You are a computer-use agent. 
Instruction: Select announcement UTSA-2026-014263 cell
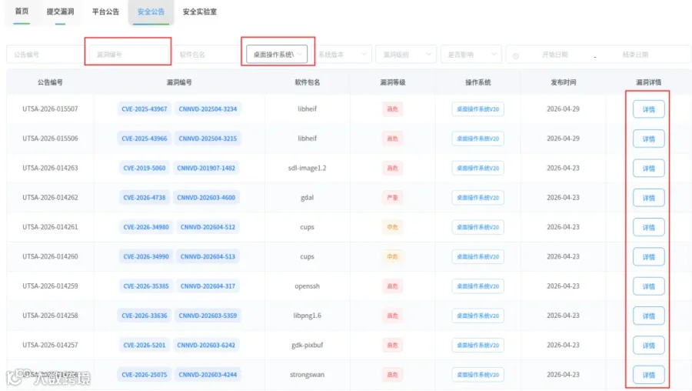pos(50,168)
